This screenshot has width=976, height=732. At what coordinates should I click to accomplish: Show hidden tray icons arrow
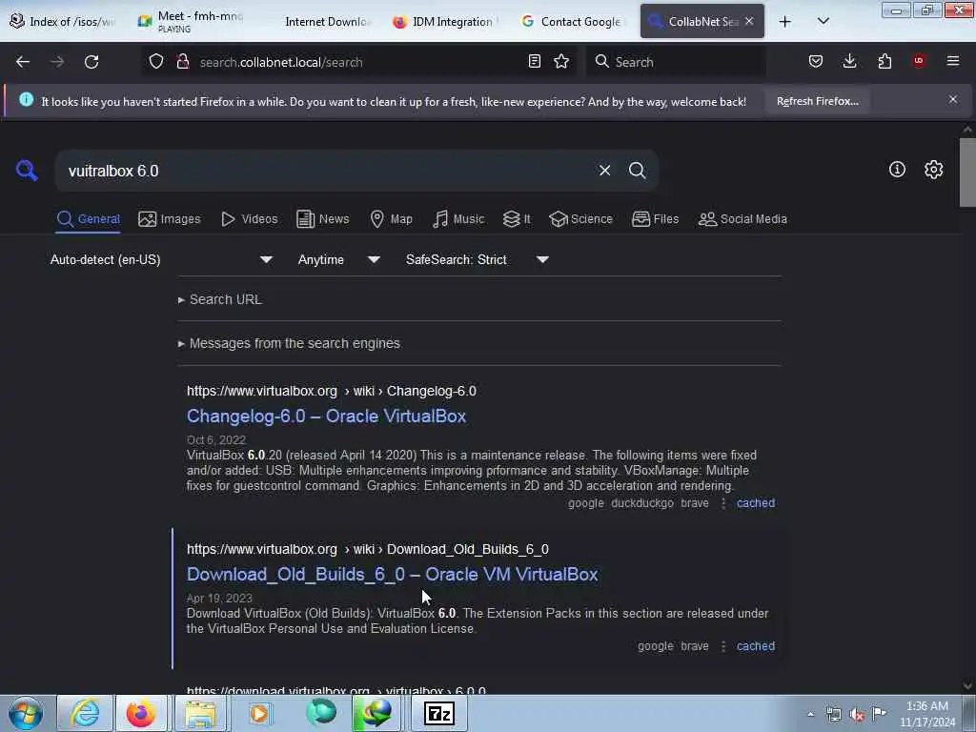tap(810, 714)
